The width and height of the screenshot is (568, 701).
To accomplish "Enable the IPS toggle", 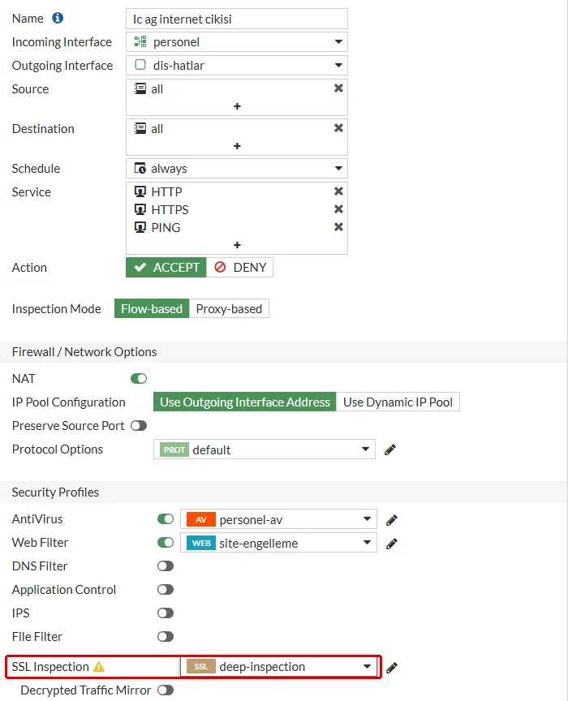I will point(166,613).
